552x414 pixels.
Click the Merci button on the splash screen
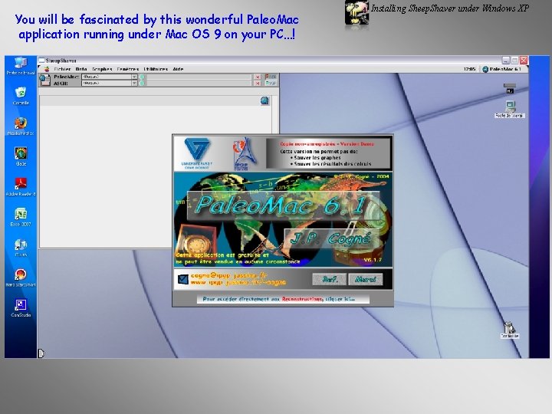366,280
